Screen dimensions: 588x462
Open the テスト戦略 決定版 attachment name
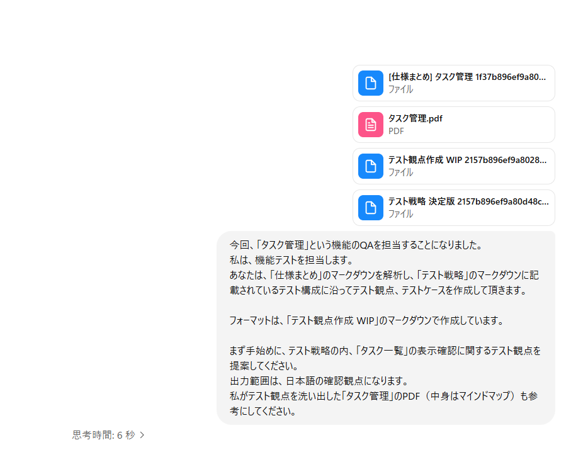[468, 202]
